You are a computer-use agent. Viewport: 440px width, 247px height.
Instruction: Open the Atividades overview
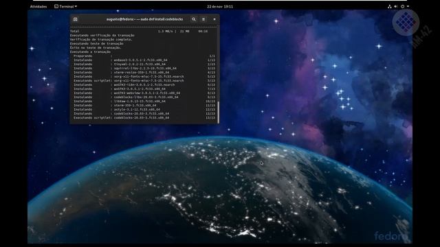pyautogui.click(x=38, y=6)
